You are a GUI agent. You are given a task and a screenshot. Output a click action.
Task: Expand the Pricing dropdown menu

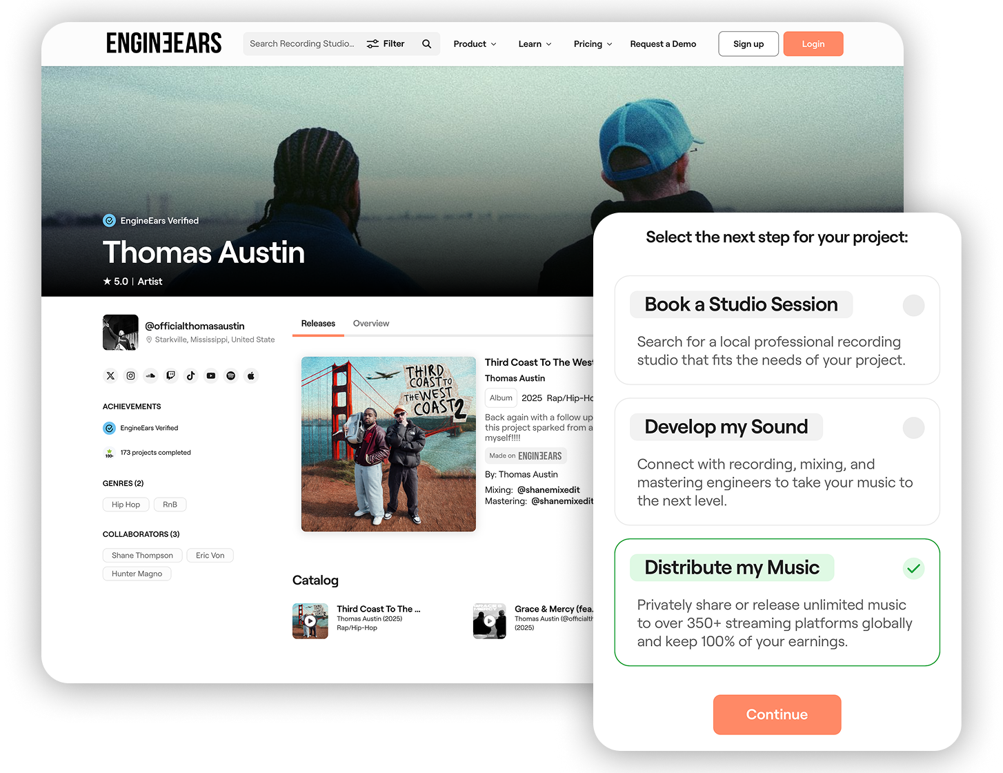click(593, 44)
